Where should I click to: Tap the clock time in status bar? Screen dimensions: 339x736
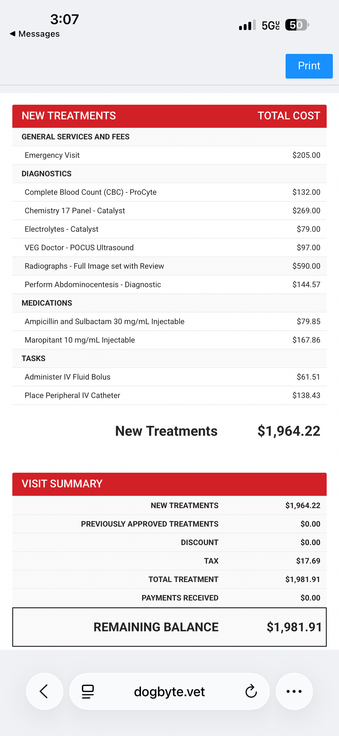65,20
